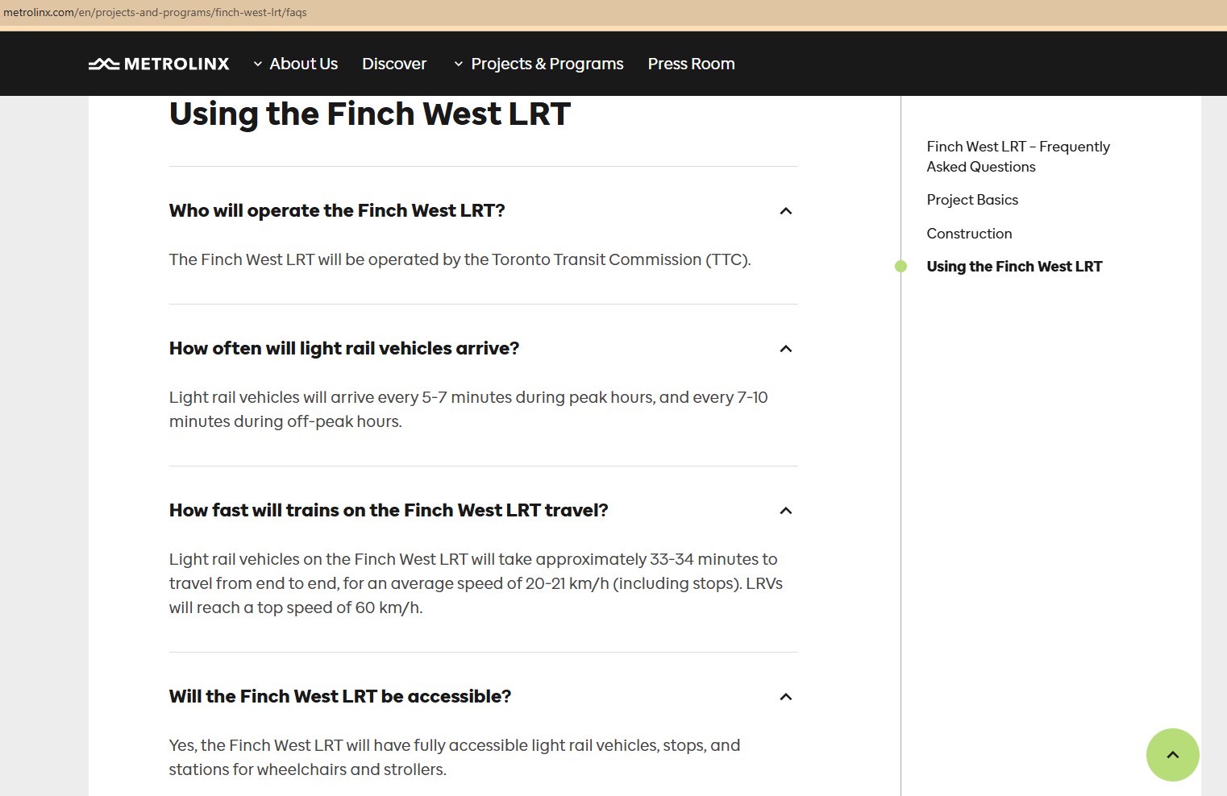Select 'Using the Finch West LRT' sidebar link

coord(1014,267)
